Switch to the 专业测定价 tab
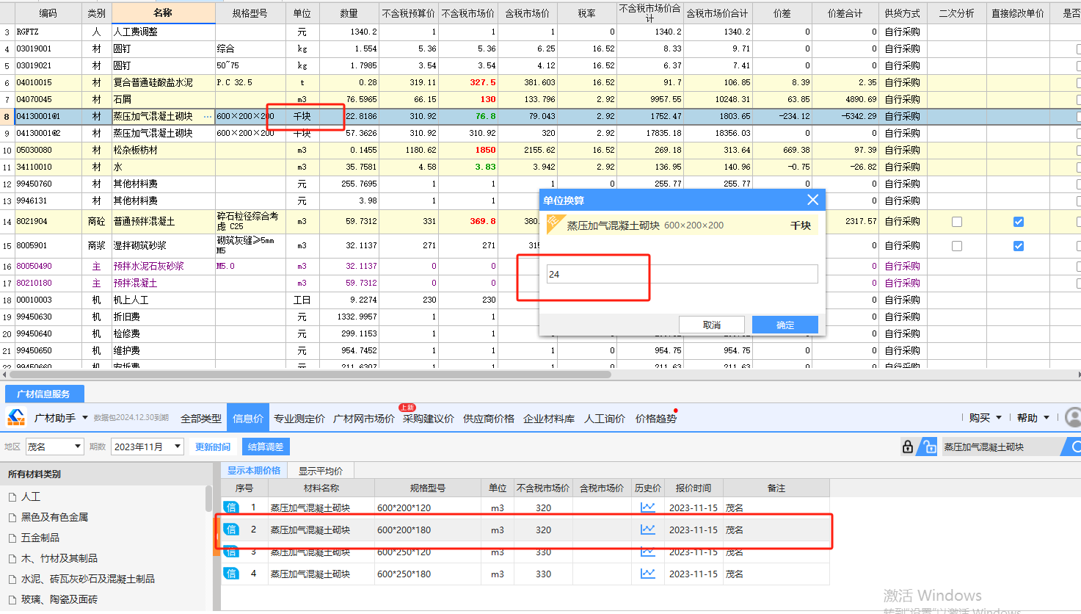 pyautogui.click(x=299, y=419)
